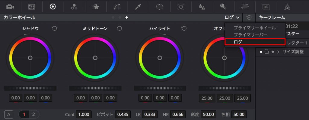Click the 彩度 50.00 value field
This screenshot has width=309, height=120.
[209, 115]
